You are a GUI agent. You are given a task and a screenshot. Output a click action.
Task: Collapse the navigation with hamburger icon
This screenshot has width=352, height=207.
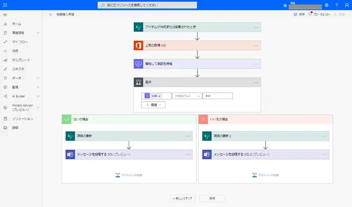point(5,15)
